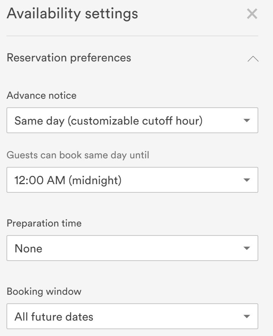Select the '12:00 AM (midnight)' value text
Screen dimensions: 273x336
pos(68,180)
